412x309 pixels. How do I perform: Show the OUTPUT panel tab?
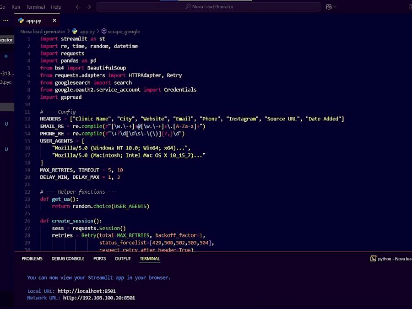click(123, 259)
